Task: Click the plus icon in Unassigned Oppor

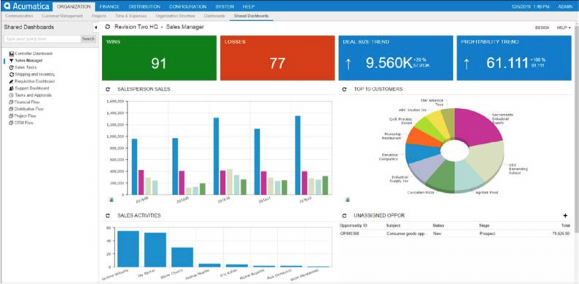Action: (565, 215)
